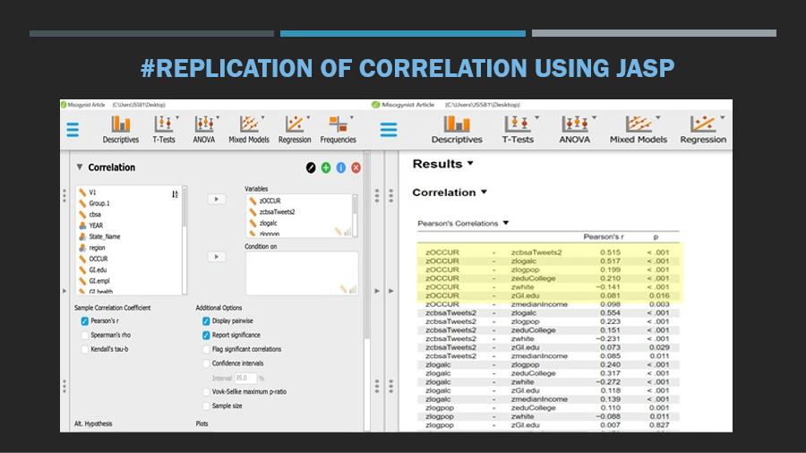Select the State_Name variable in list
The image size is (806, 453).
pyautogui.click(x=105, y=236)
